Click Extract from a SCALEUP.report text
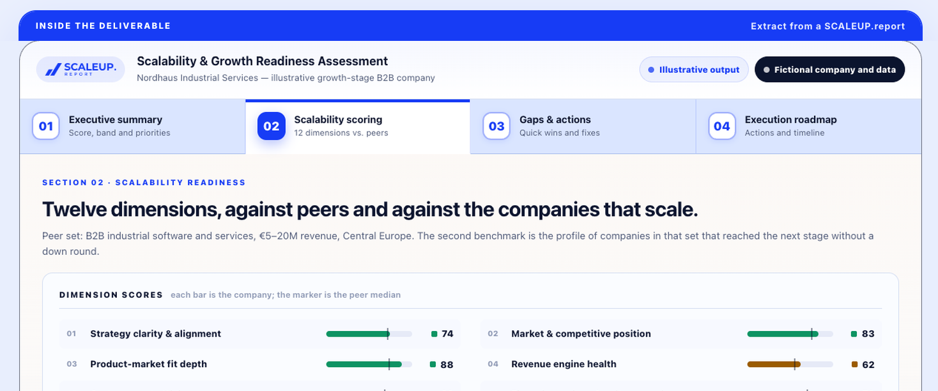The width and height of the screenshot is (938, 391). pyautogui.click(x=827, y=26)
